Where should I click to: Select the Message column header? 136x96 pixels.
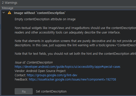point(8,8)
